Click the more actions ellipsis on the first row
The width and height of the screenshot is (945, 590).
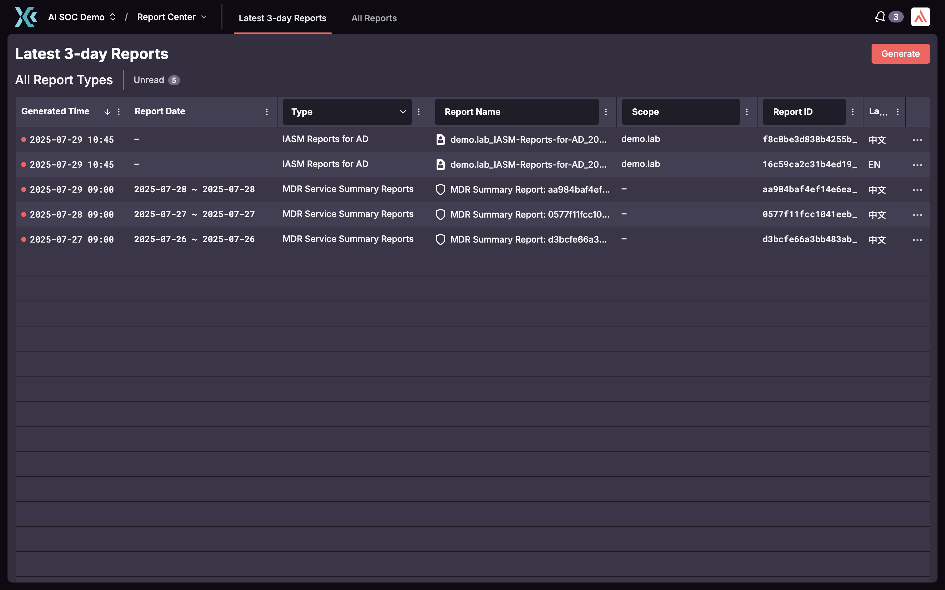[917, 140]
